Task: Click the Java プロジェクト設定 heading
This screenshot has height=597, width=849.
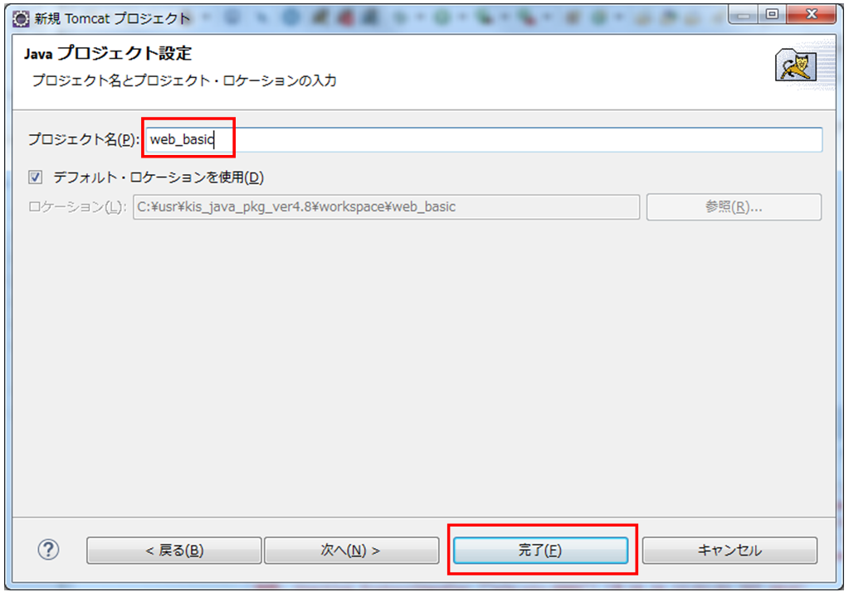Action: click(108, 54)
